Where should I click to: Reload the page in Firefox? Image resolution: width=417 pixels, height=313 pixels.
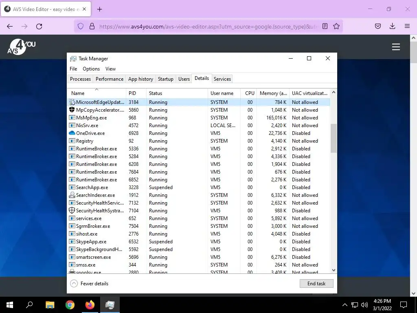[x=39, y=26]
